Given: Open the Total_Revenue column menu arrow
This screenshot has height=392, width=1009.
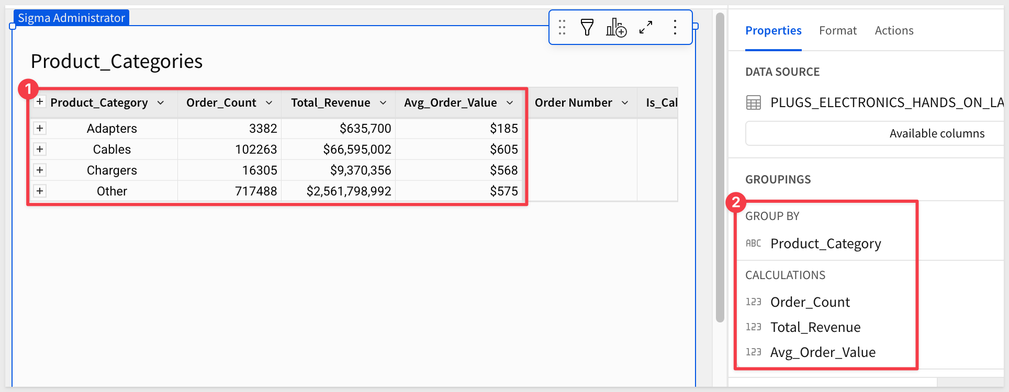Looking at the screenshot, I should click(x=383, y=103).
